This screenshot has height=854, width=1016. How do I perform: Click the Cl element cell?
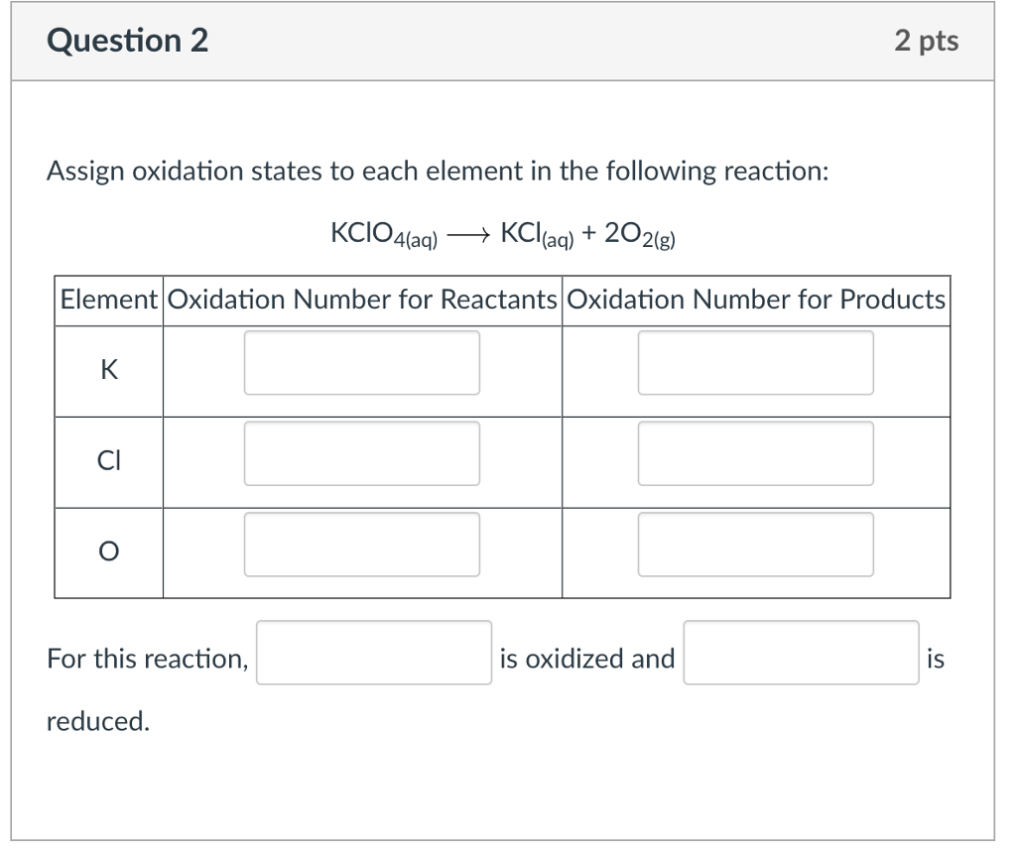click(108, 460)
